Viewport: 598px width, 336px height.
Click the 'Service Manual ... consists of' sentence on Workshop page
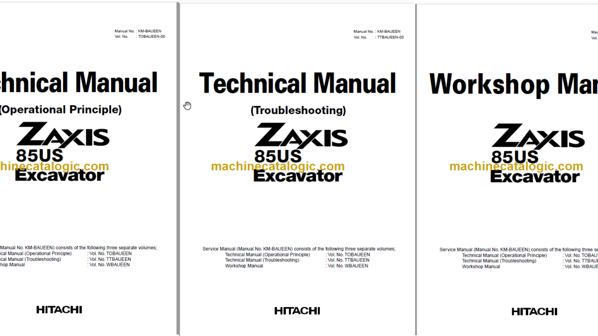(x=519, y=250)
